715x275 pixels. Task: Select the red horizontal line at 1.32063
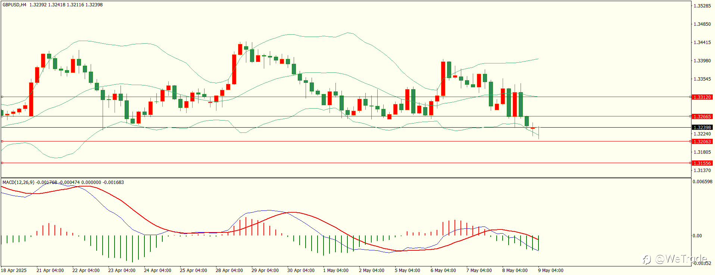click(346, 141)
